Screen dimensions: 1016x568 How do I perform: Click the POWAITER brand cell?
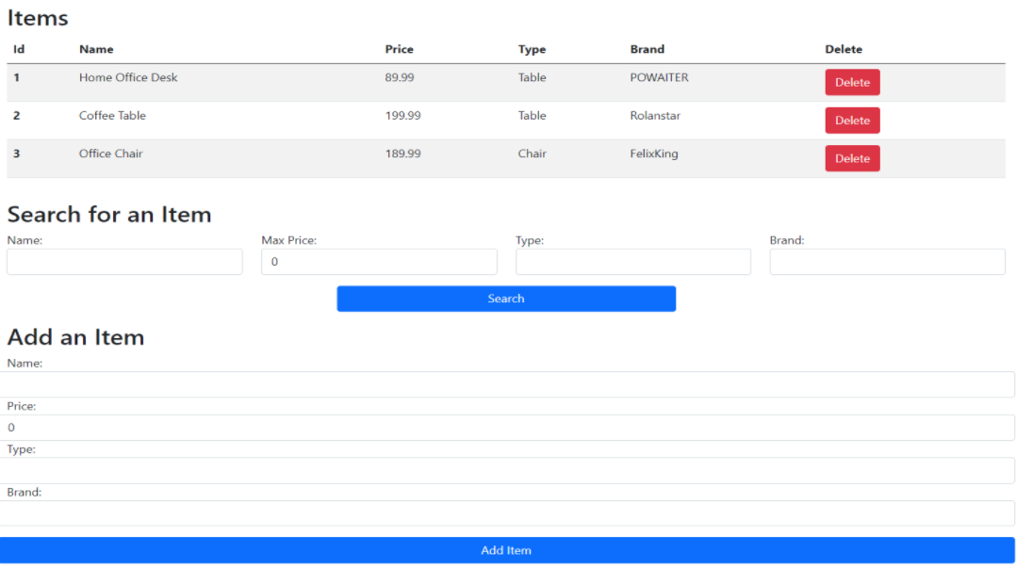(x=659, y=77)
